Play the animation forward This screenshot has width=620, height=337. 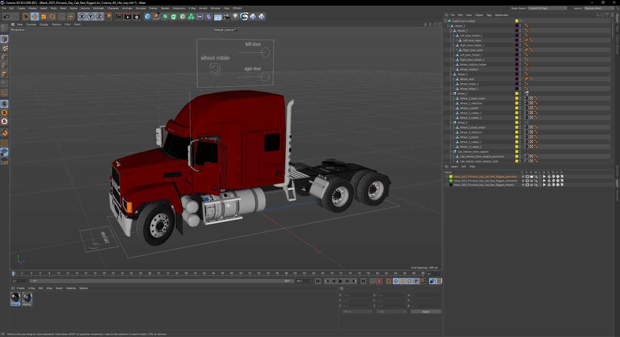tap(341, 281)
